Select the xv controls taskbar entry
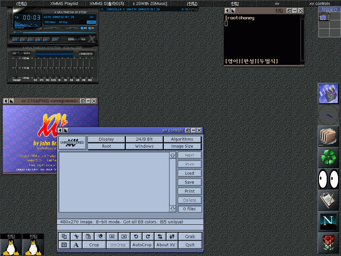Image resolution: width=341 pixels, height=256 pixels. (x=319, y=3)
